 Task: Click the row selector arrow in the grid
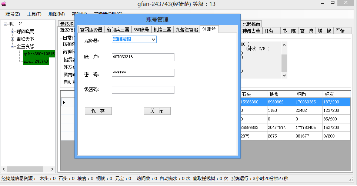tap(64, 102)
